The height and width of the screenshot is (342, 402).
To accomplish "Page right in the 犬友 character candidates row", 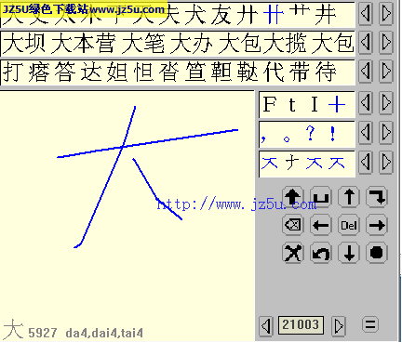I will (x=386, y=13).
